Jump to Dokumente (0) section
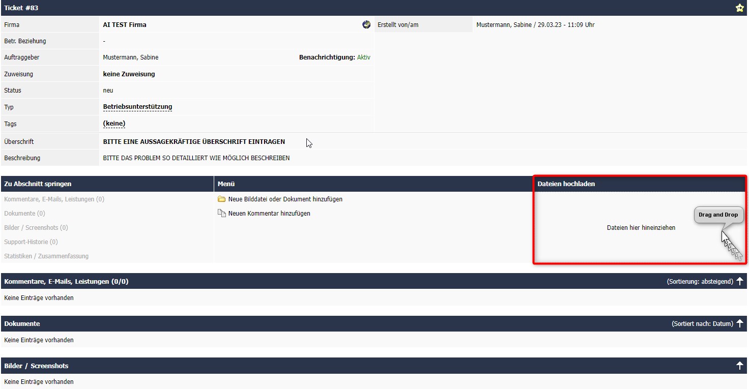 coord(24,214)
